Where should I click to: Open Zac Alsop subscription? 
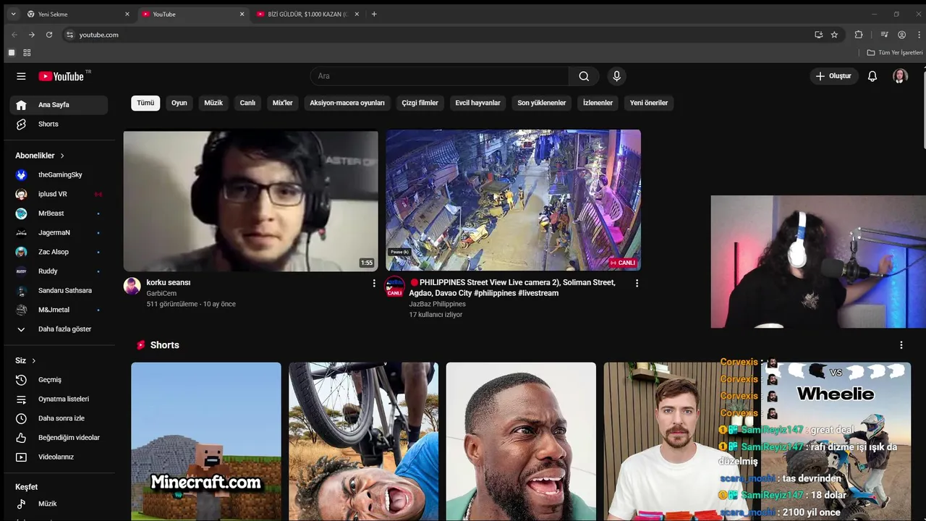[x=59, y=252]
